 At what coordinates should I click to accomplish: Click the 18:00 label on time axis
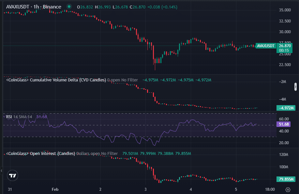[x=270, y=189]
